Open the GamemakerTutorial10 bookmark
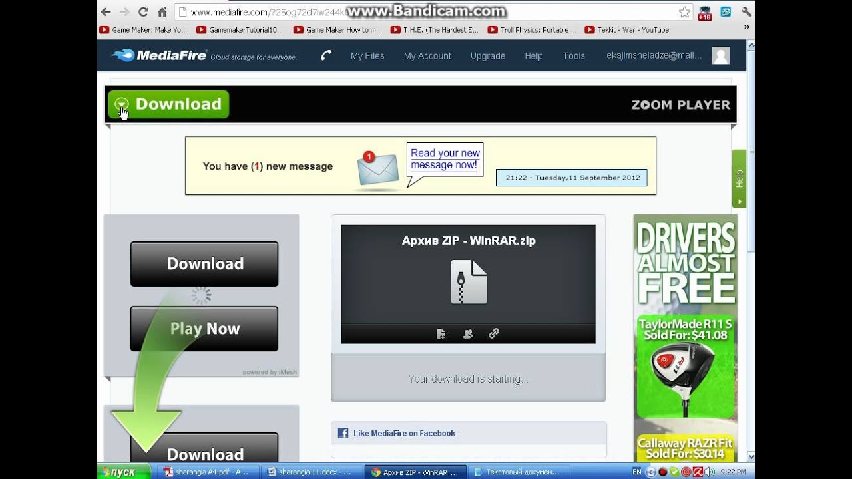 pos(240,30)
